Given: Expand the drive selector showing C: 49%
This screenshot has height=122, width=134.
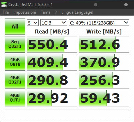Looking at the screenshot, I should (x=99, y=23).
